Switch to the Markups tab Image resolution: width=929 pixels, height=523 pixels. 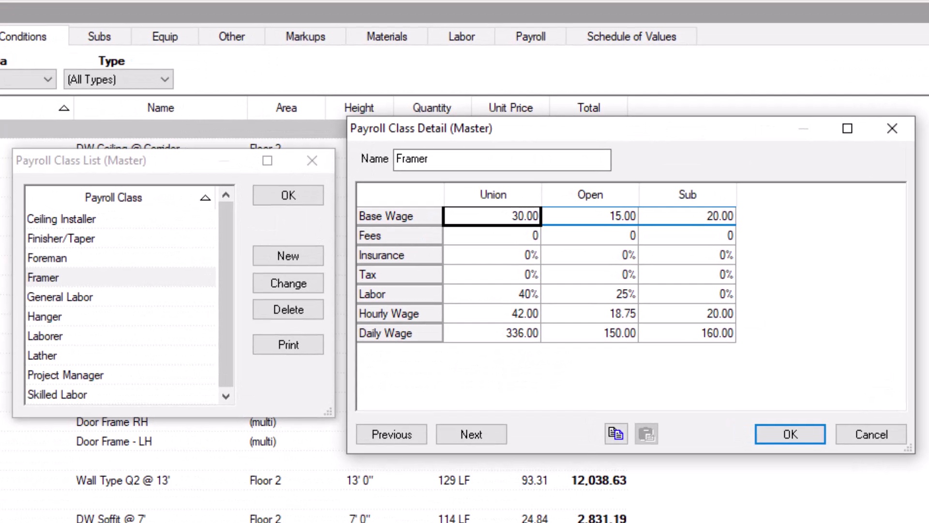[x=305, y=36]
